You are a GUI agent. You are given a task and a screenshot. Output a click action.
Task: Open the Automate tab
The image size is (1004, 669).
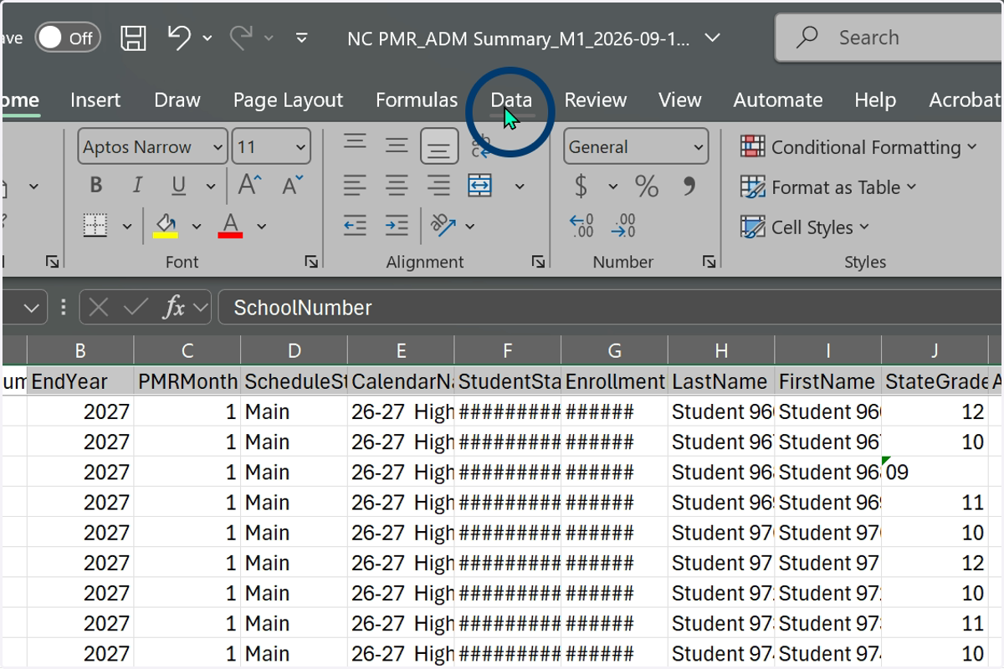[778, 100]
